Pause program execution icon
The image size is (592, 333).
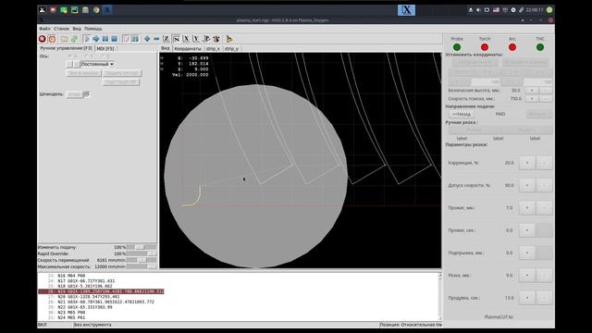105,39
